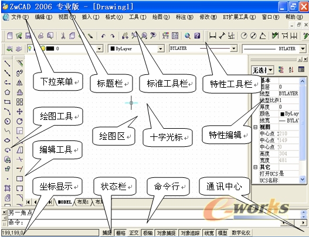Toggle 模型 model space button
The image size is (309, 237).
[222, 233]
